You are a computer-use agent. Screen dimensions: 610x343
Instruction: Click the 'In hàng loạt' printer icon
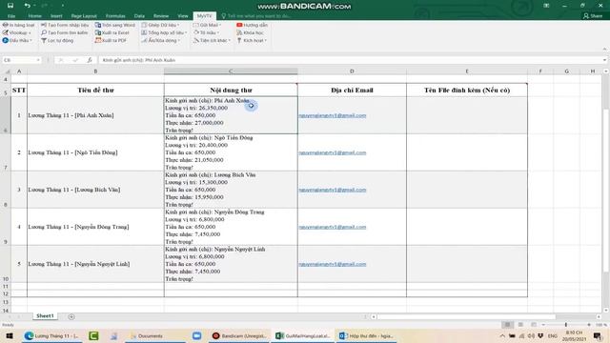[5, 25]
